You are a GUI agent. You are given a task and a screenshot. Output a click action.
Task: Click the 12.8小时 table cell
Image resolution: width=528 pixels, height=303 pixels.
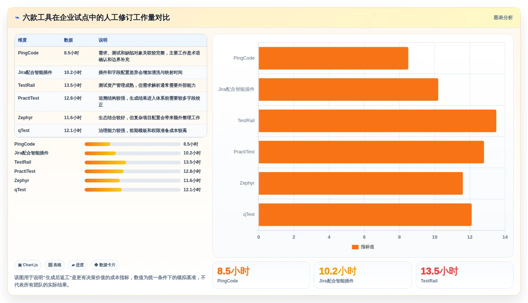(x=73, y=98)
